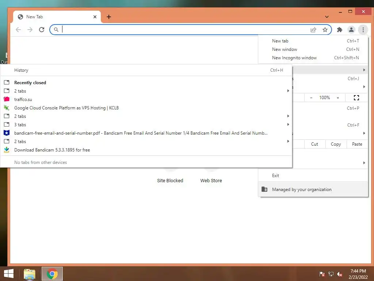The height and width of the screenshot is (281, 374).
Task: Click the 100% zoom value
Action: point(324,97)
